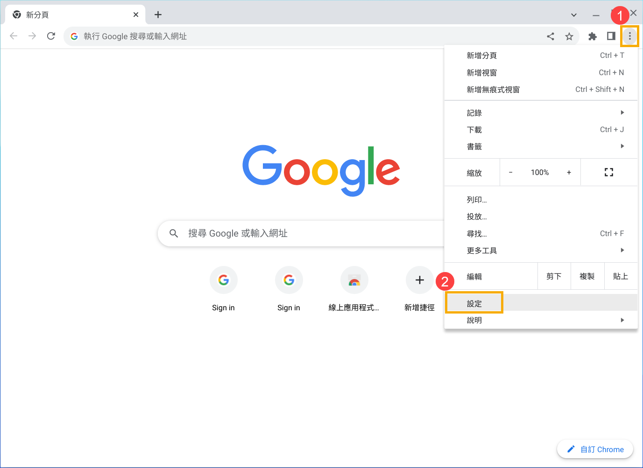This screenshot has width=643, height=468.
Task: Expand the 更多工具 submenu
Action: [x=541, y=251]
